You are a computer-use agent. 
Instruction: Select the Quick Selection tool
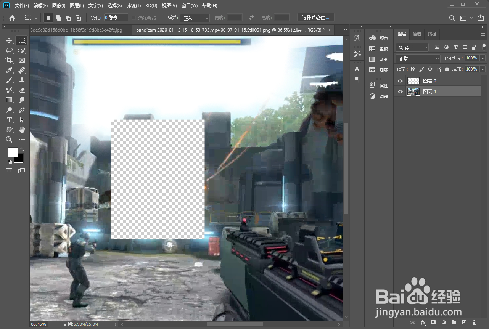tap(22, 50)
